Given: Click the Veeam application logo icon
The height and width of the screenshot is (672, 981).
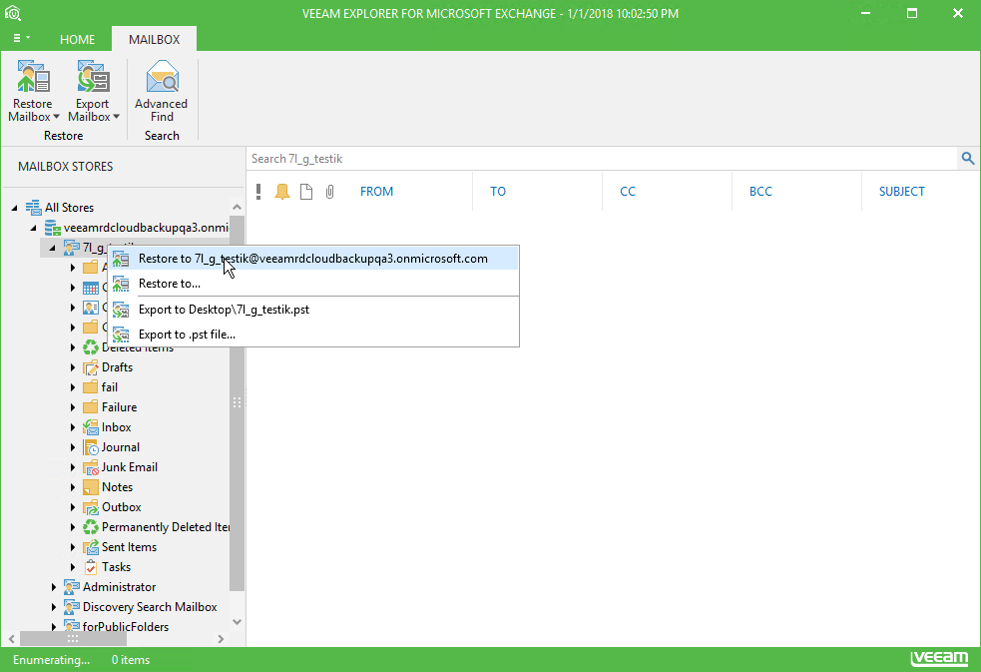Looking at the screenshot, I should point(13,13).
